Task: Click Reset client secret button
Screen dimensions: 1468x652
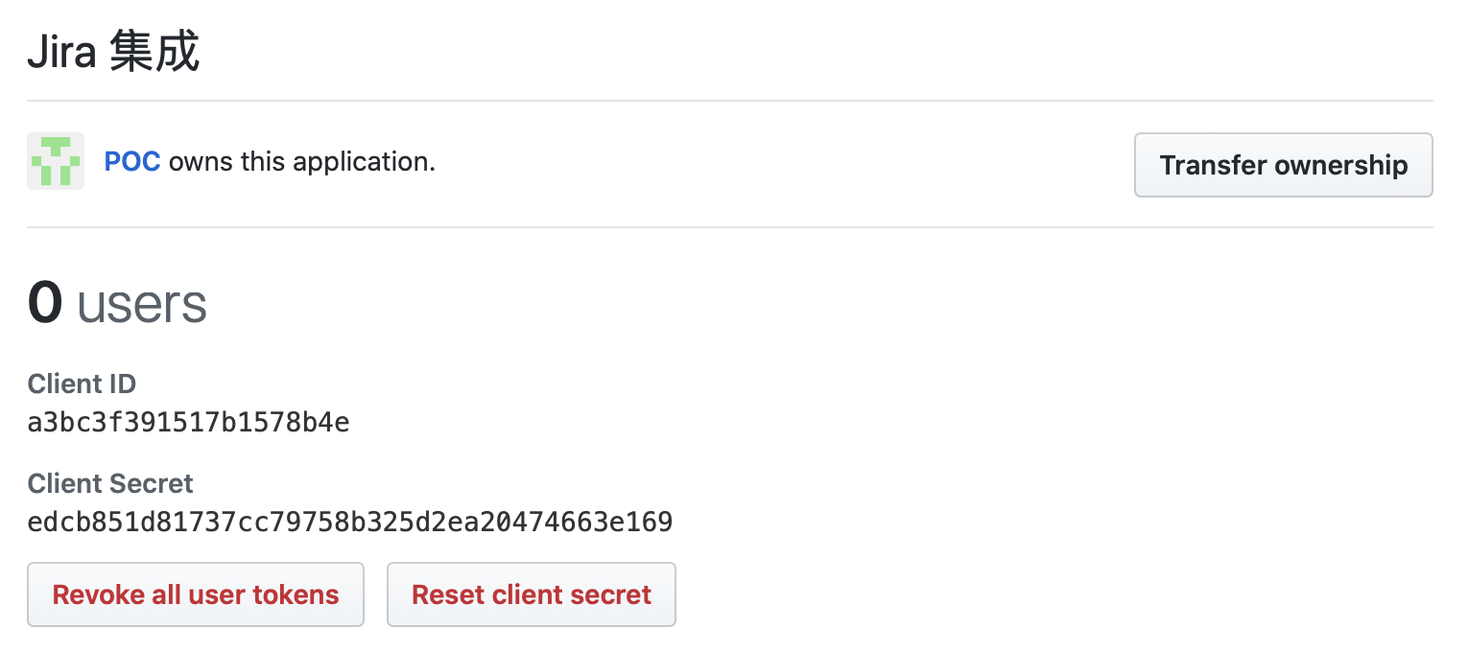Action: point(532,594)
